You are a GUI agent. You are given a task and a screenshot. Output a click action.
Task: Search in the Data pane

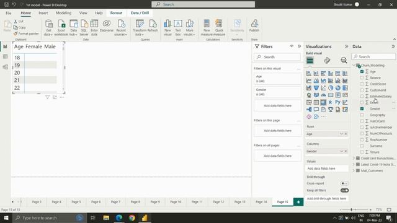point(373,56)
